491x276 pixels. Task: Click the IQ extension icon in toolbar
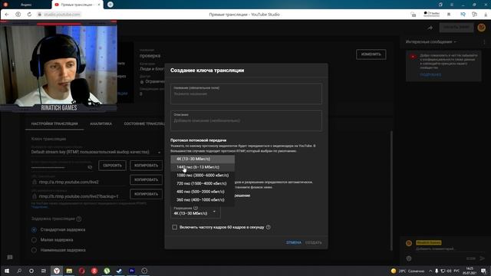tap(463, 15)
